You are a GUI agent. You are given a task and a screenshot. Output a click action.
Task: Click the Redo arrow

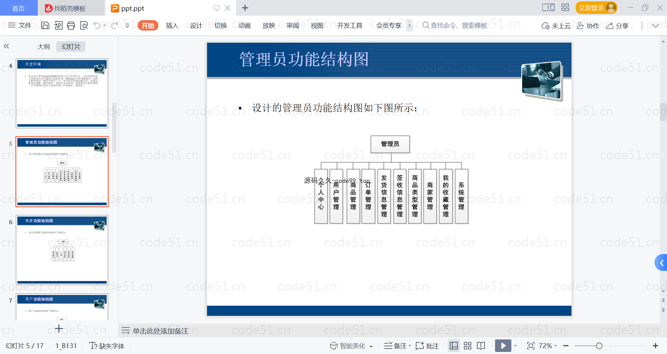(x=114, y=25)
